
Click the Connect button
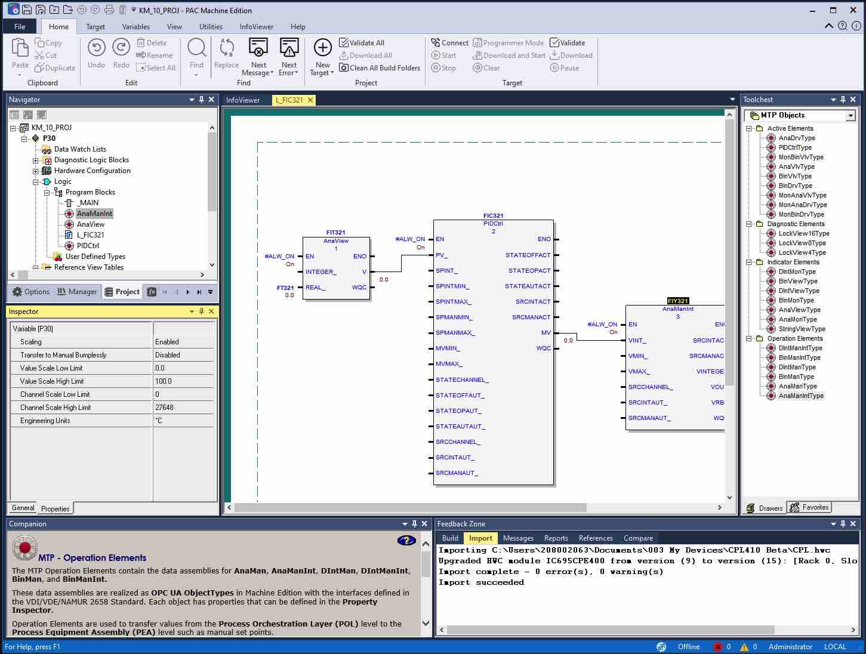point(449,42)
